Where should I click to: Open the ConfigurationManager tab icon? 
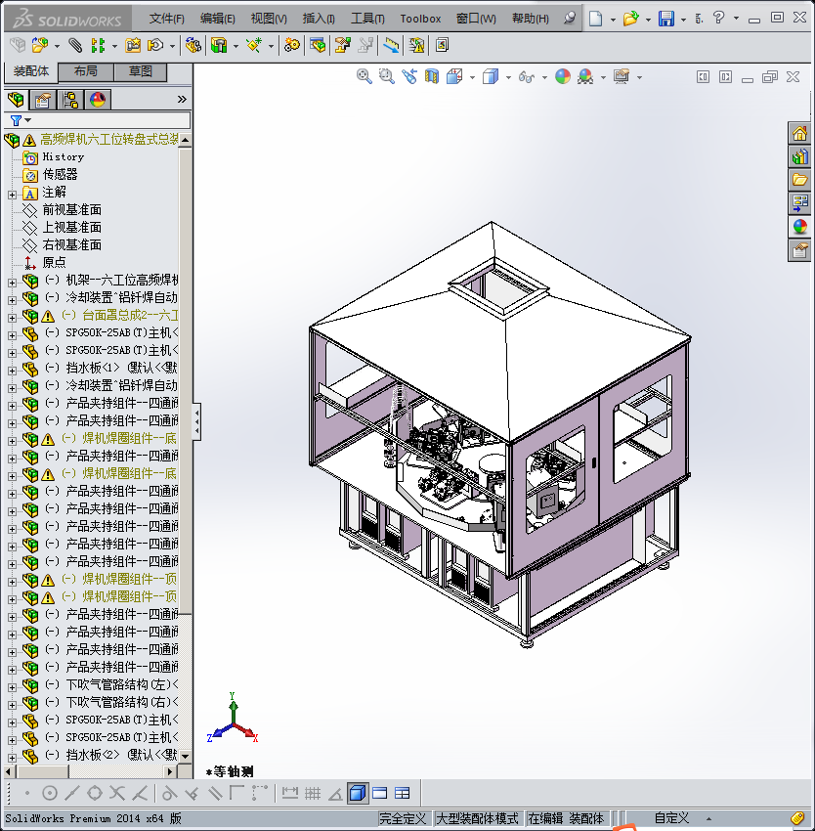70,99
